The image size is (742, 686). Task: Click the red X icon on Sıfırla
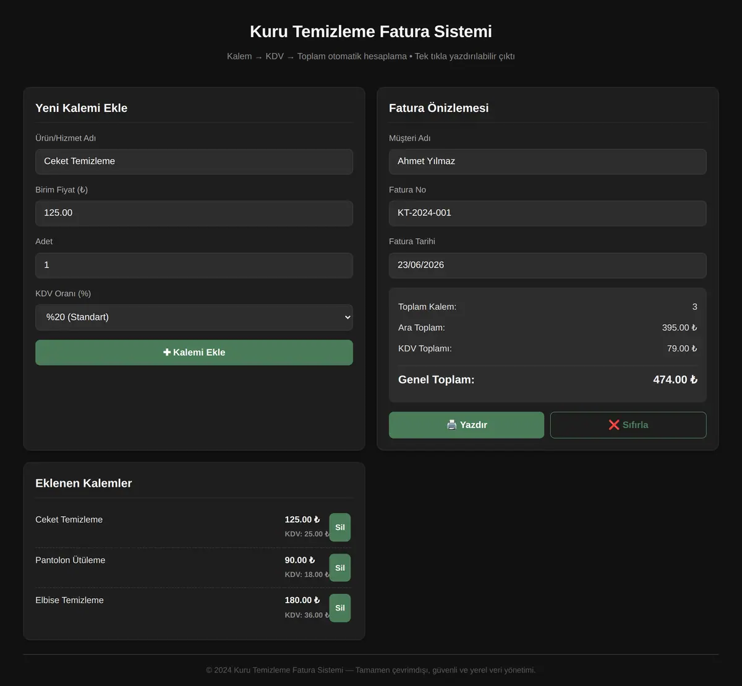[614, 425]
